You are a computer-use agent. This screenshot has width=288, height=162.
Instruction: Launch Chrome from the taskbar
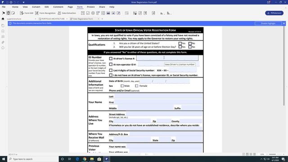pos(85,159)
